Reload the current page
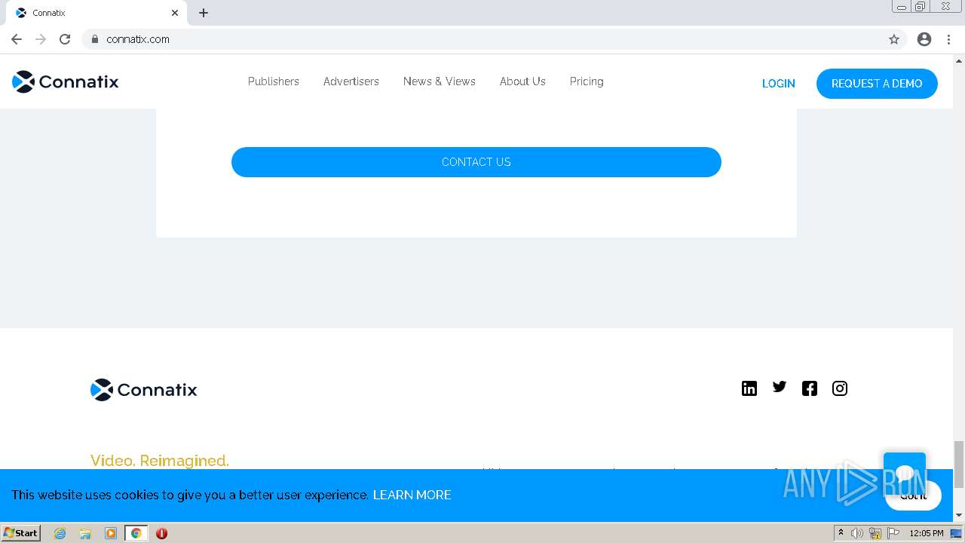 point(65,39)
